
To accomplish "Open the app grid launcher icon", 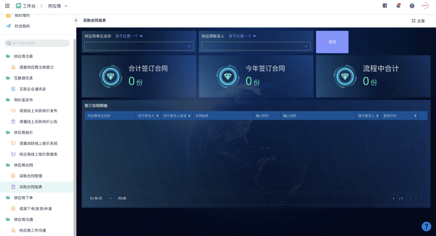I will point(7,6).
